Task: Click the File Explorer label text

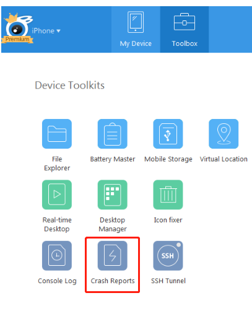Action: click(57, 164)
